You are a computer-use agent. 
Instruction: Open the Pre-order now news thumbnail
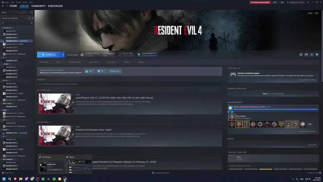(56, 103)
